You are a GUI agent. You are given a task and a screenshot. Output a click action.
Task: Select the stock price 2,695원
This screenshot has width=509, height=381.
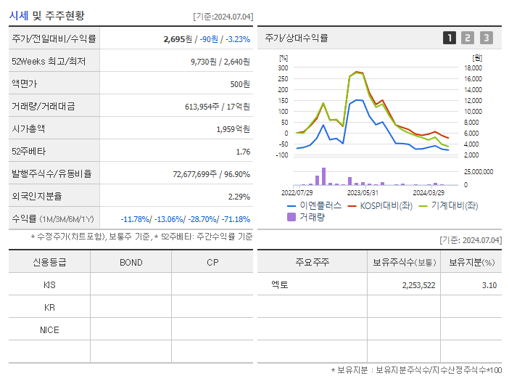click(x=178, y=39)
